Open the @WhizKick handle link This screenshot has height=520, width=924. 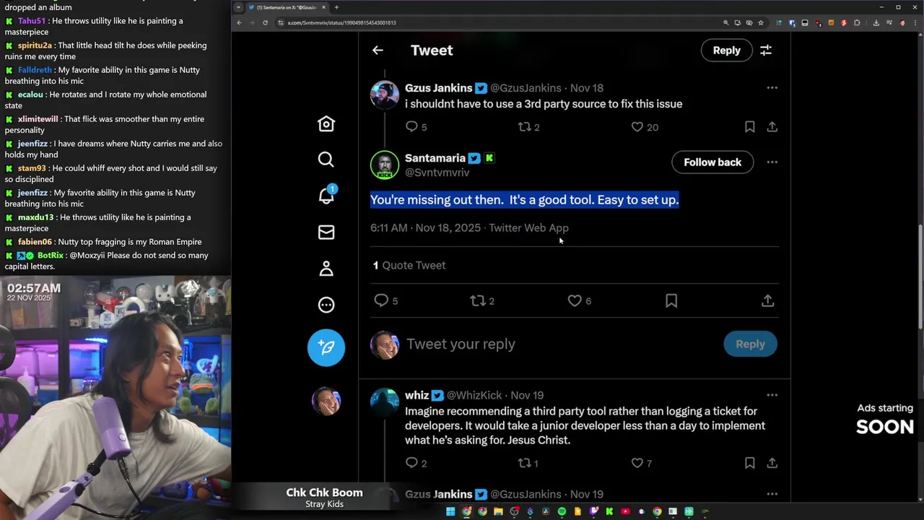[474, 395]
